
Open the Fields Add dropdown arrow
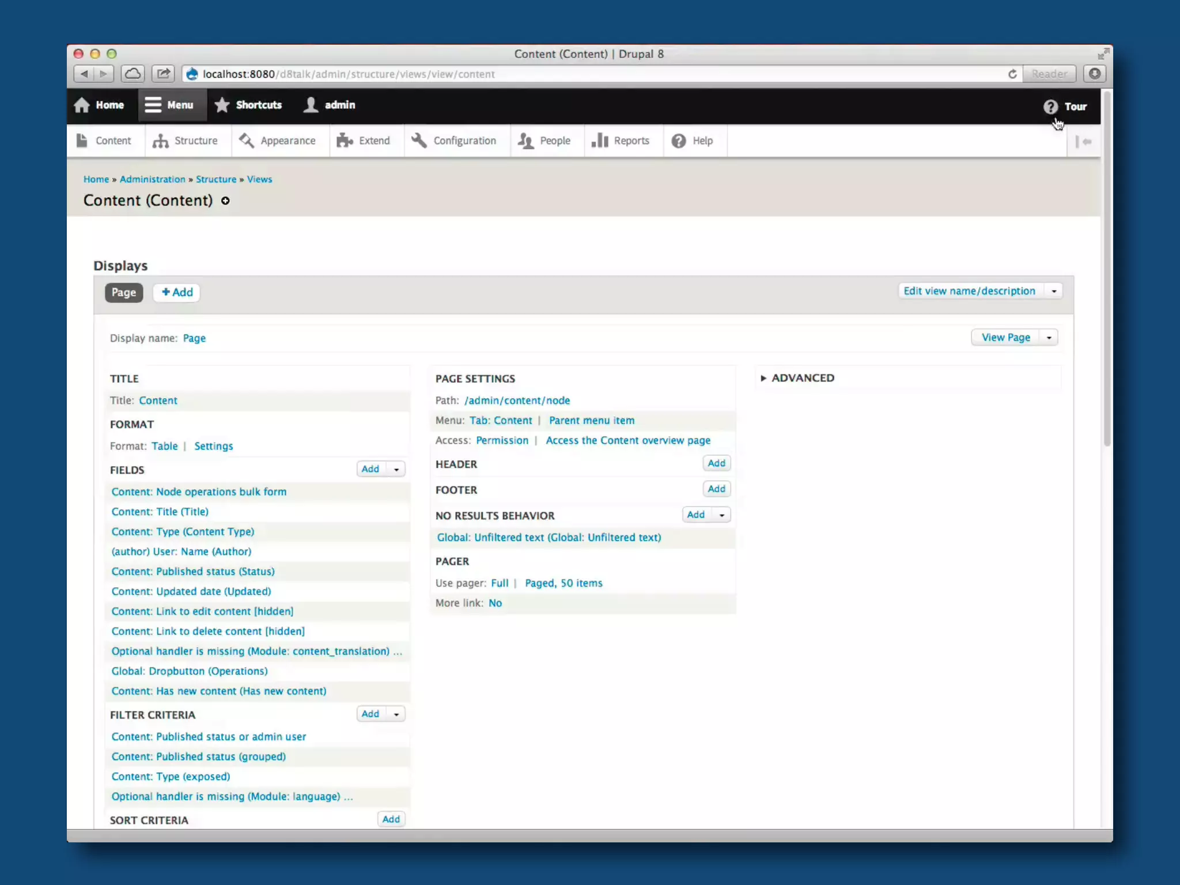396,470
